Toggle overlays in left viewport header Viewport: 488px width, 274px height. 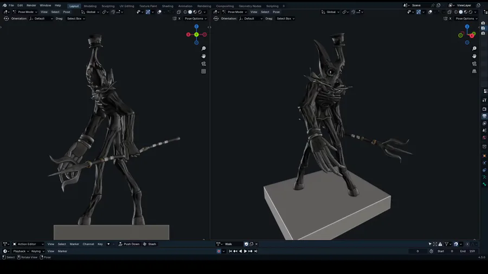[159, 12]
